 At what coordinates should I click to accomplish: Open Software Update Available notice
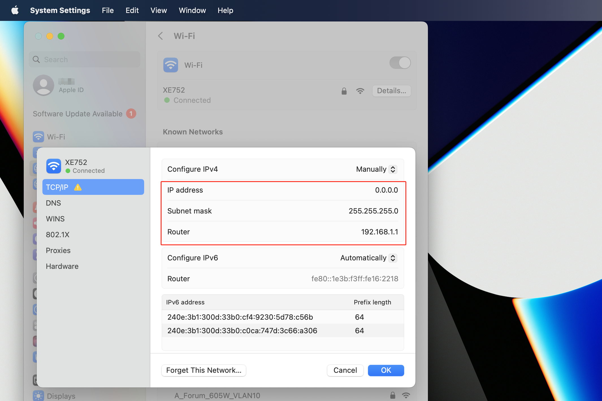(x=84, y=114)
